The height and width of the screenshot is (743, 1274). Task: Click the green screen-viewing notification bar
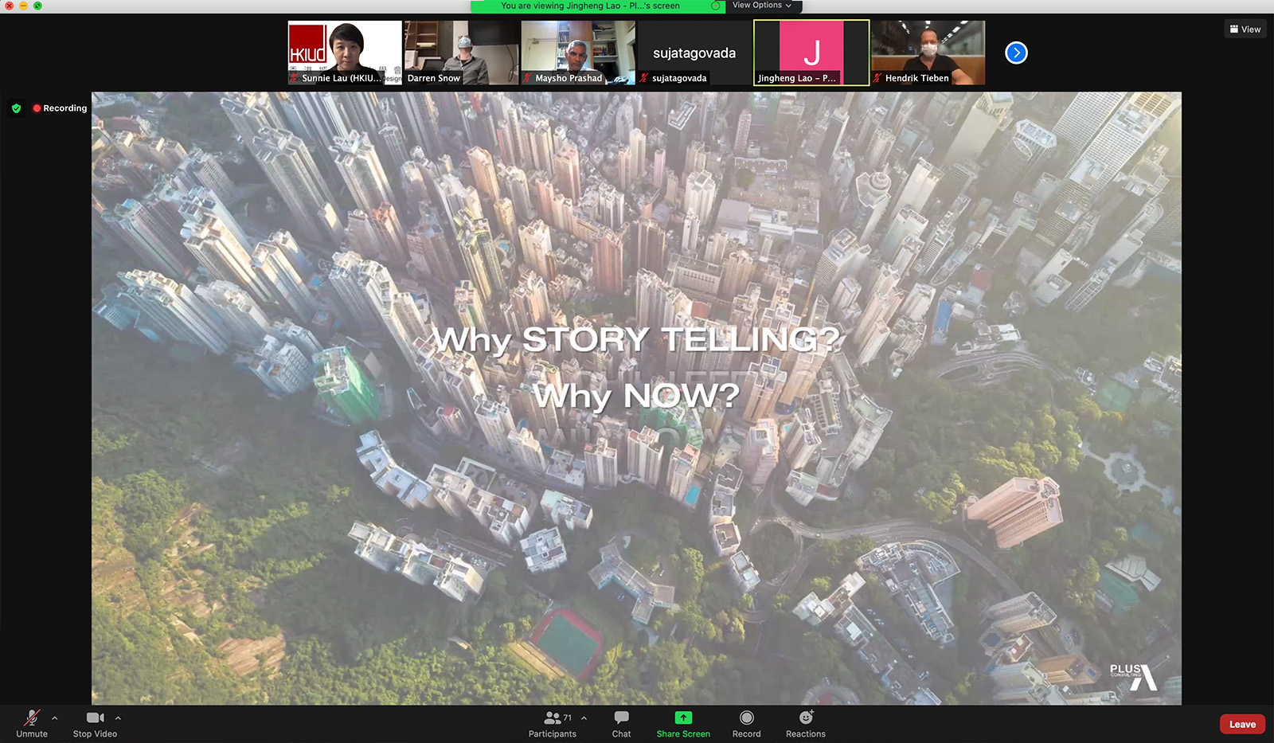click(x=590, y=6)
